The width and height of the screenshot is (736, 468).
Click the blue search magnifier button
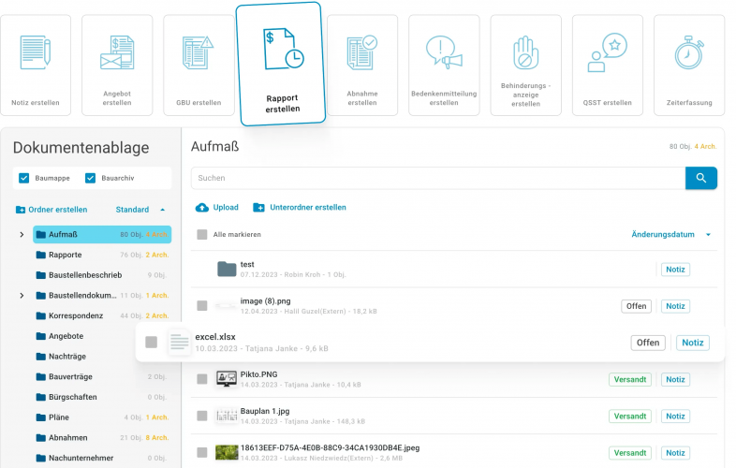[700, 178]
